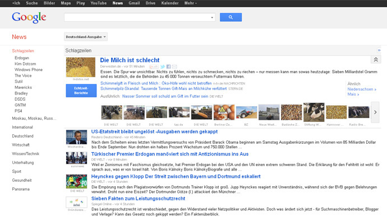Image resolution: width=387 pixels, height=217 pixels.
Task: Select Bradley topic in sidebar
Action: pyautogui.click(x=21, y=93)
